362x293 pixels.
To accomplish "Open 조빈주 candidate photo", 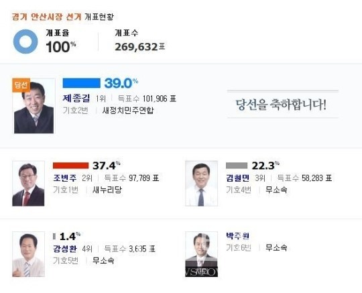I will [28, 184].
